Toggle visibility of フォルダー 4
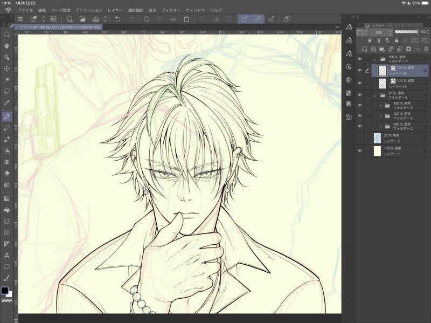 359,59
